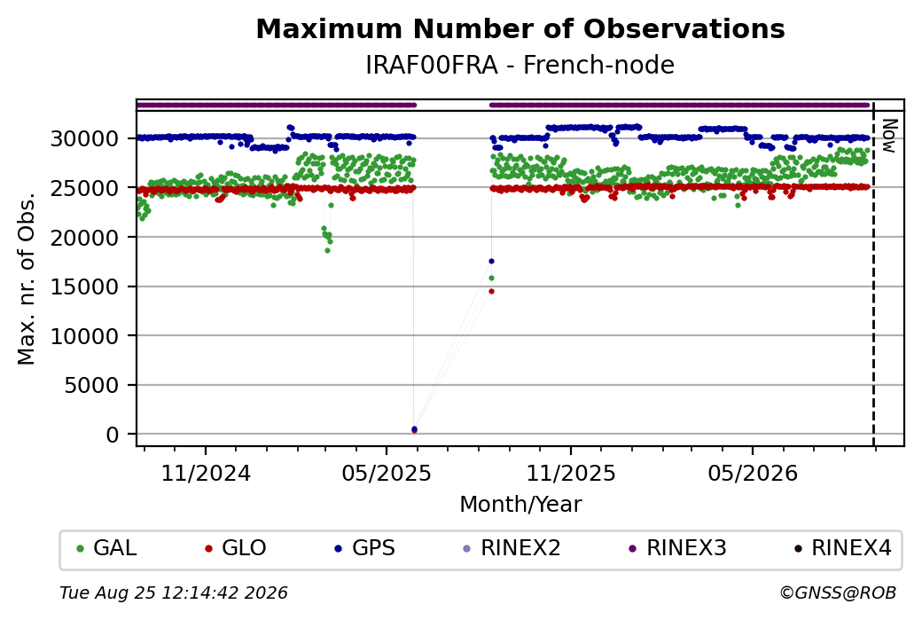The width and height of the screenshot is (922, 620).
Task: Click the 05/2025 x-axis tick label
Action: pos(387,473)
